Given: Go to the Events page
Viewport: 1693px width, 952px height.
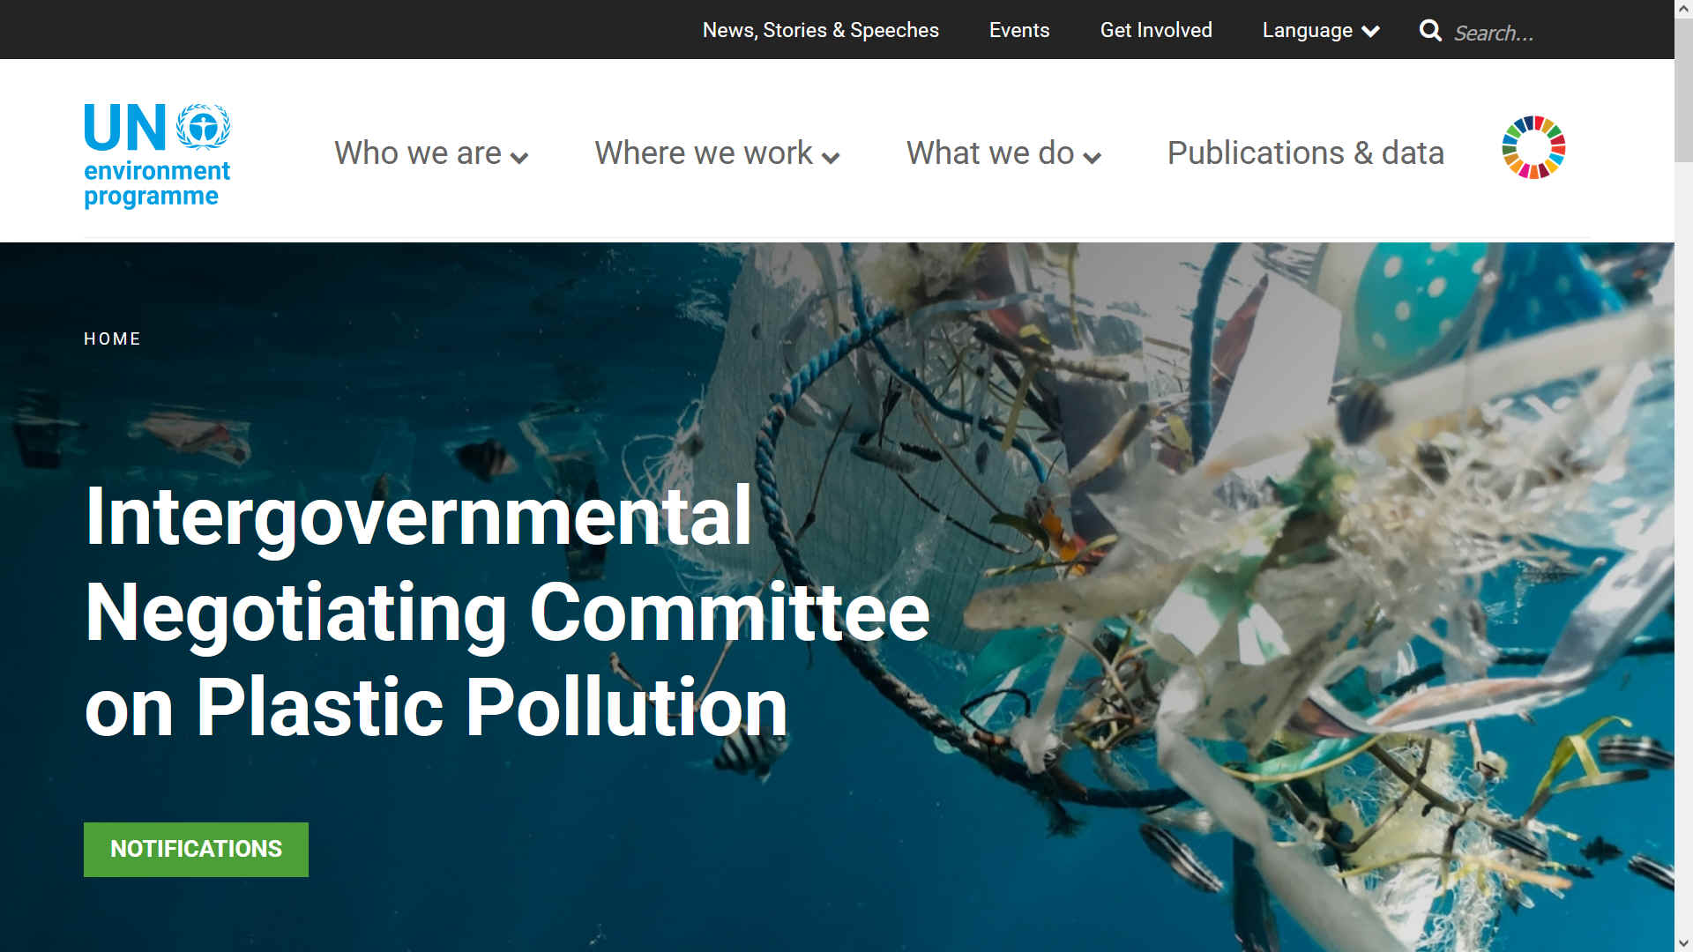Looking at the screenshot, I should coord(1018,30).
